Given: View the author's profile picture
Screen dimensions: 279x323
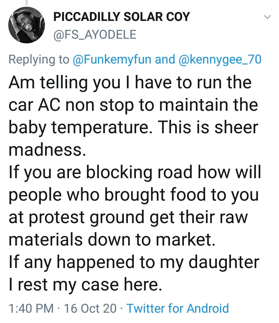Looking at the screenshot, I should point(27,25).
